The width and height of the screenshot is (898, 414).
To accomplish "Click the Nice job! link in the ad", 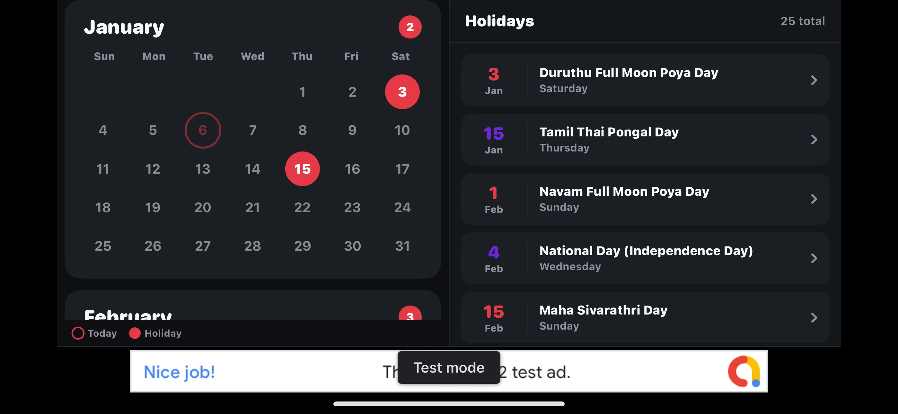I will click(179, 372).
